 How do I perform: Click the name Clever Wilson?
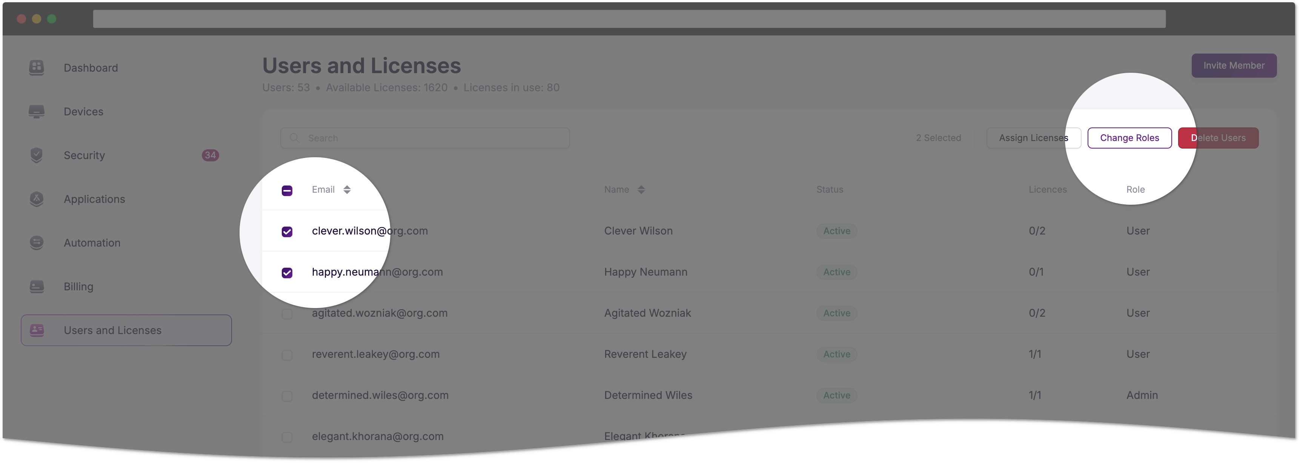(638, 231)
